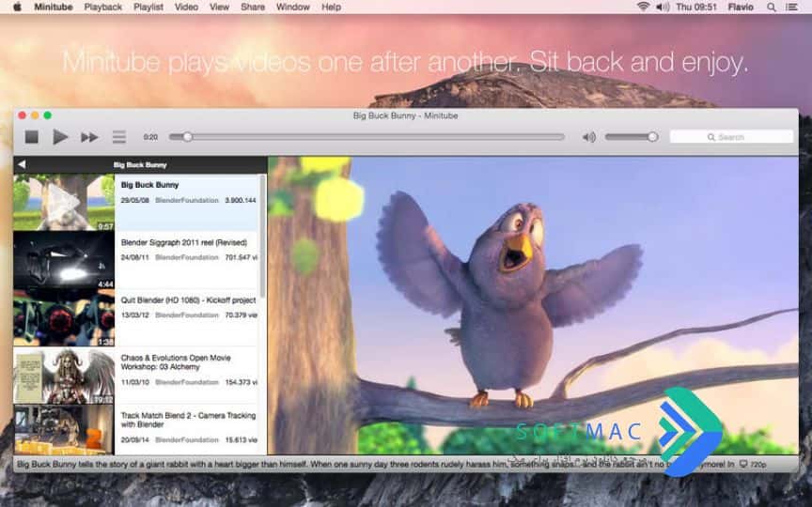The image size is (812, 507).
Task: Skip to the next video with fast-forward icon
Action: [x=89, y=137]
